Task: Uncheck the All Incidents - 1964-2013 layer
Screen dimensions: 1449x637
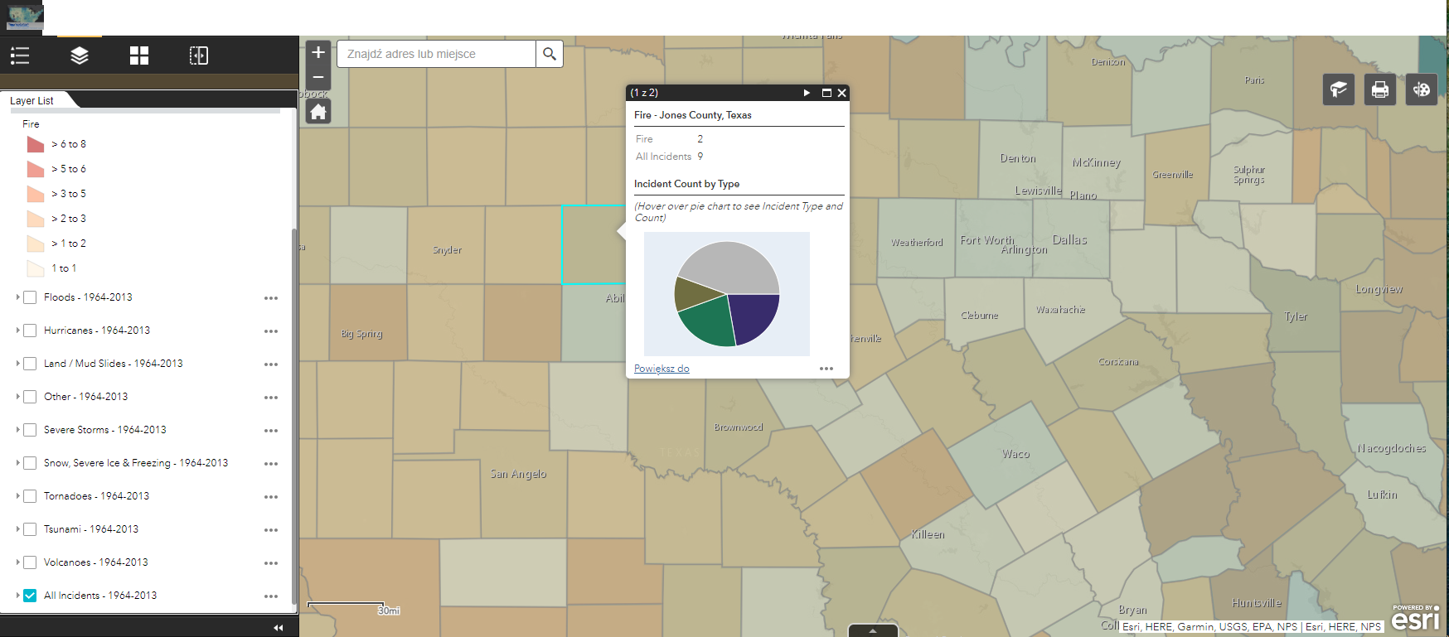Action: tap(30, 596)
